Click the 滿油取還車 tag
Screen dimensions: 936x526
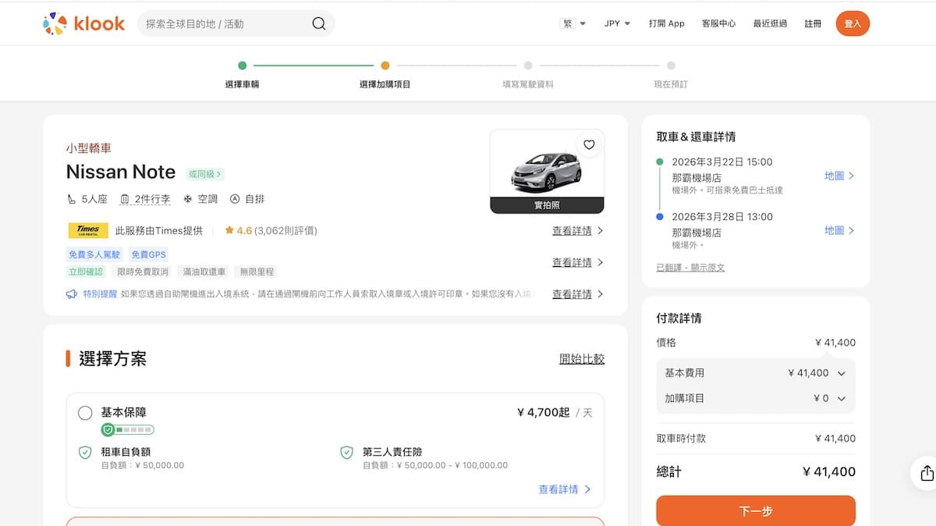(x=204, y=272)
